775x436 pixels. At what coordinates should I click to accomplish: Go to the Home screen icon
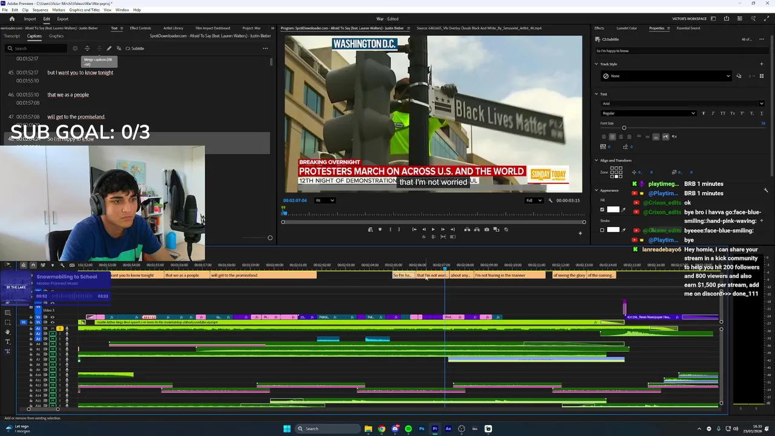(x=12, y=19)
